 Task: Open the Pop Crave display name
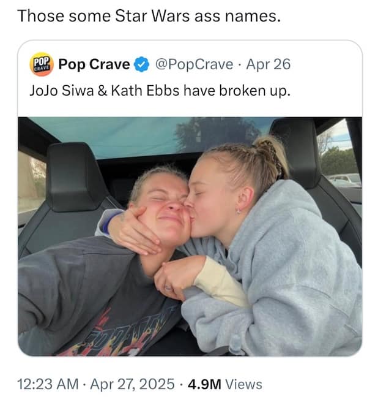pos(94,64)
